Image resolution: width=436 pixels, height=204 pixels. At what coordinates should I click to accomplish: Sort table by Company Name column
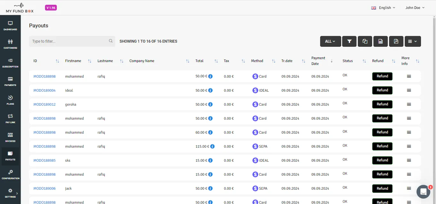[x=188, y=61]
